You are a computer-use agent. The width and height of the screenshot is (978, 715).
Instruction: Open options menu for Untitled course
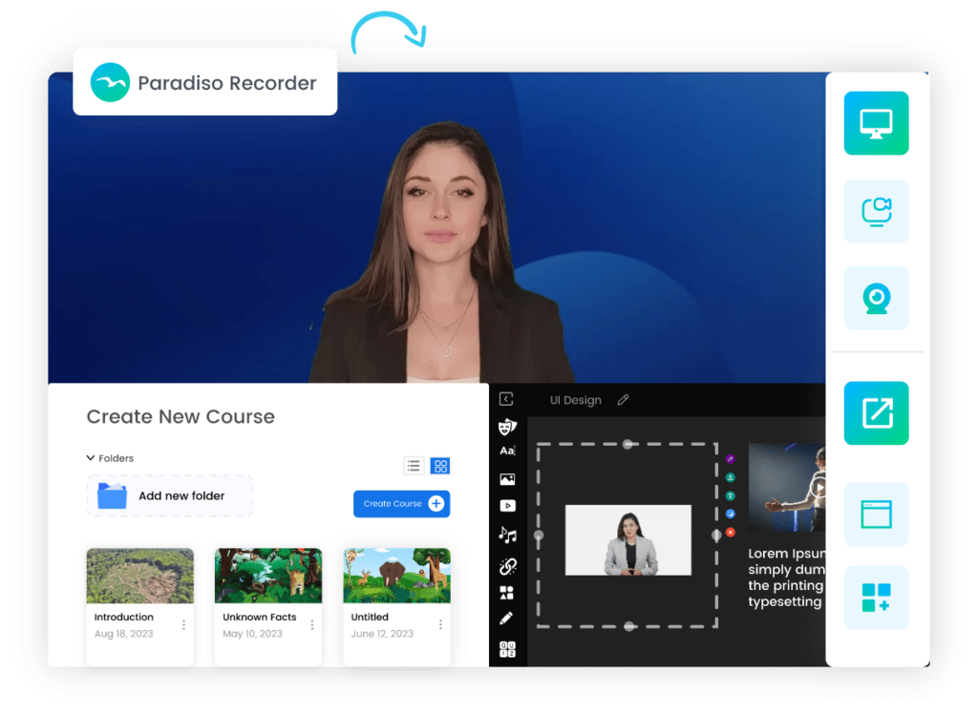440,624
